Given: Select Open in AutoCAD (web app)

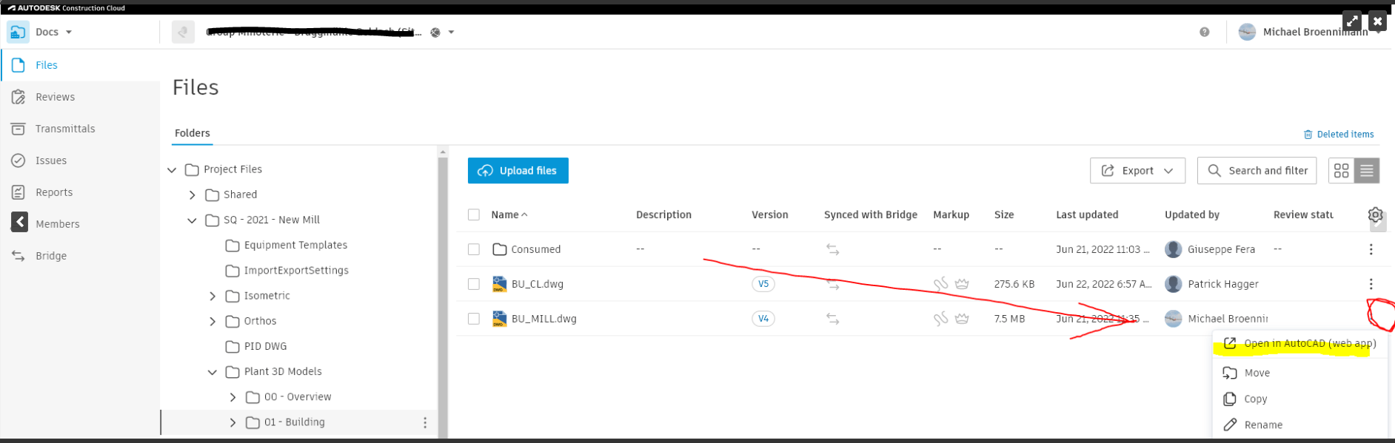Looking at the screenshot, I should coord(1299,343).
